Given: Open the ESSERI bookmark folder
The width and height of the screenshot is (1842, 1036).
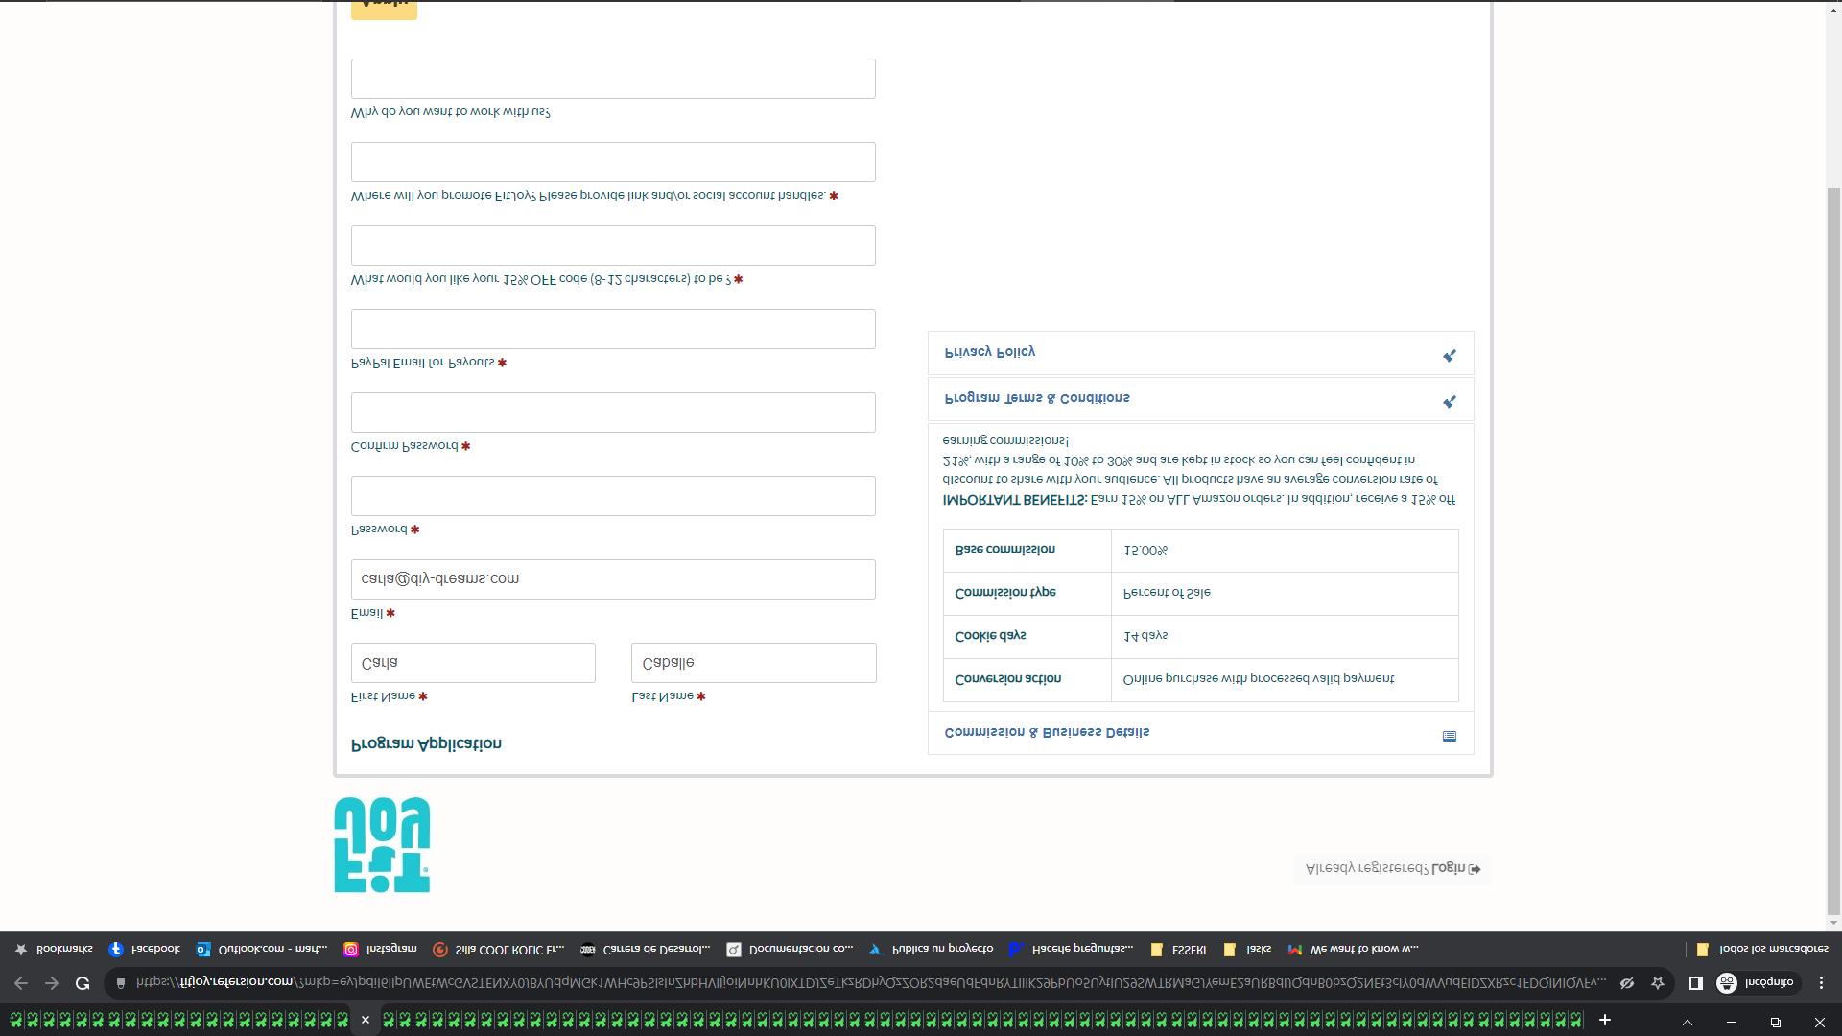Looking at the screenshot, I should [x=1178, y=950].
